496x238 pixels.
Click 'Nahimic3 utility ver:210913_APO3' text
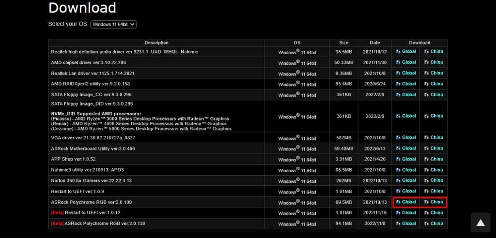(87, 170)
